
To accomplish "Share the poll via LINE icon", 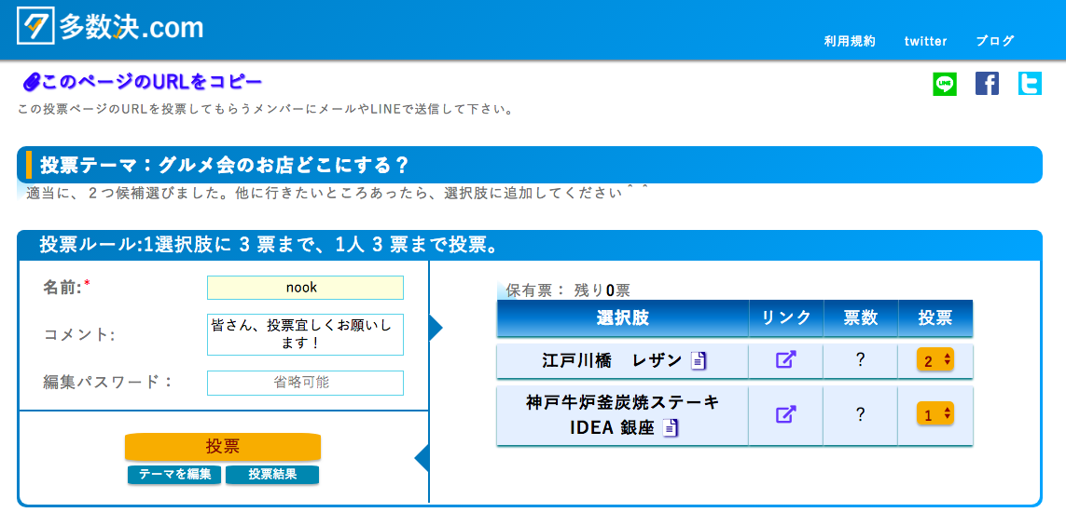I will (945, 84).
